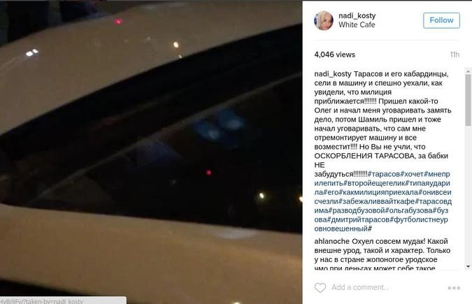Open the #ольгабузова hashtag

coord(409,210)
